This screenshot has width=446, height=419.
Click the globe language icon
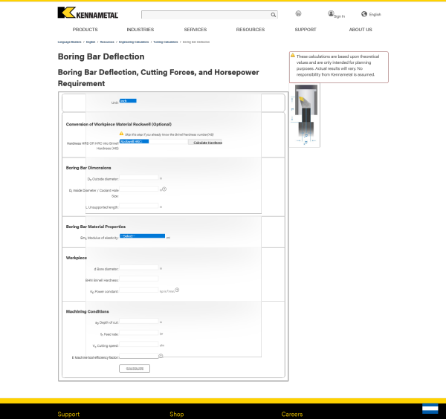tap(364, 14)
